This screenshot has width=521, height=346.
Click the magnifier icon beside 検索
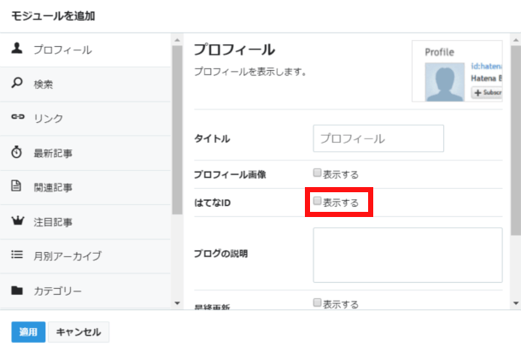17,83
